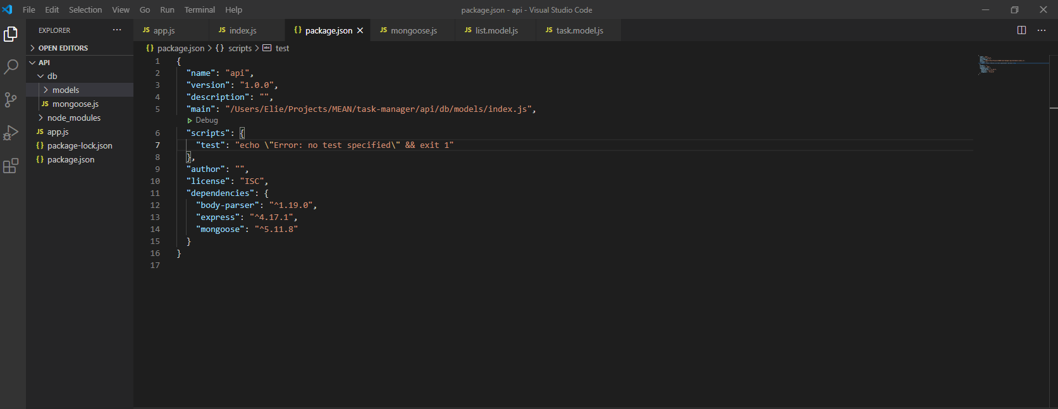Click the JS icon of app.js in Explorer

[x=40, y=131]
